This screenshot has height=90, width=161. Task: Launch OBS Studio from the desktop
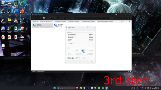(x=3, y=12)
